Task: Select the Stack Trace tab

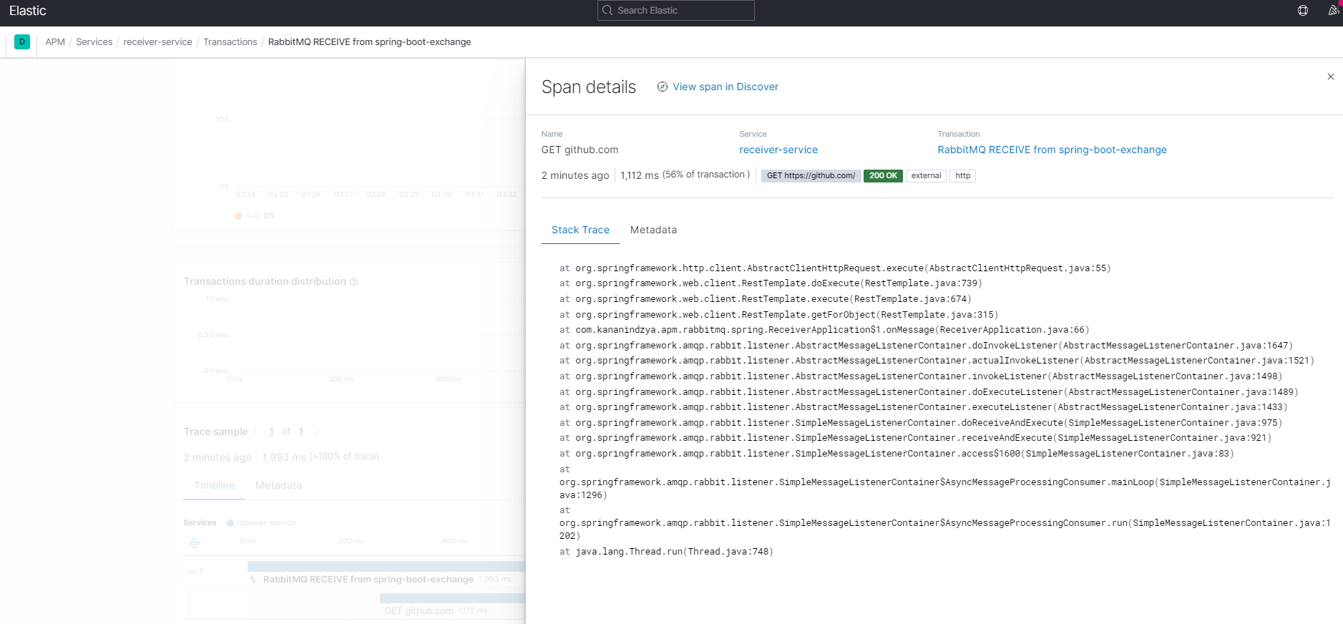Action: (x=580, y=230)
